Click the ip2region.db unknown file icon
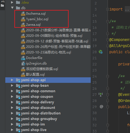 point(23,63)
